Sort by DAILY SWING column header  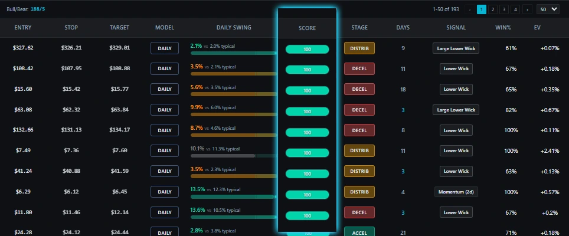click(234, 28)
